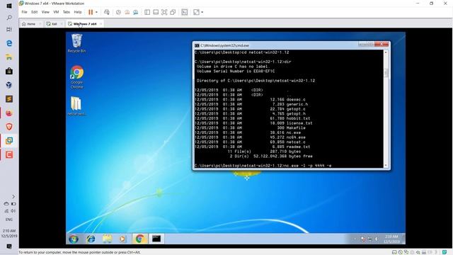Open the snapshot manager icon

(135, 12)
